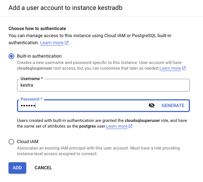Image resolution: width=203 pixels, height=182 pixels.
Task: Click the Username field containing kestra
Action: (x=103, y=85)
